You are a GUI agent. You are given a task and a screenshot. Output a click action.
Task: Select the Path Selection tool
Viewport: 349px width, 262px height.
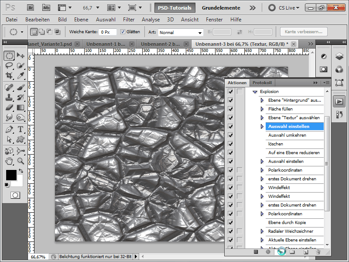pyautogui.click(x=9, y=139)
